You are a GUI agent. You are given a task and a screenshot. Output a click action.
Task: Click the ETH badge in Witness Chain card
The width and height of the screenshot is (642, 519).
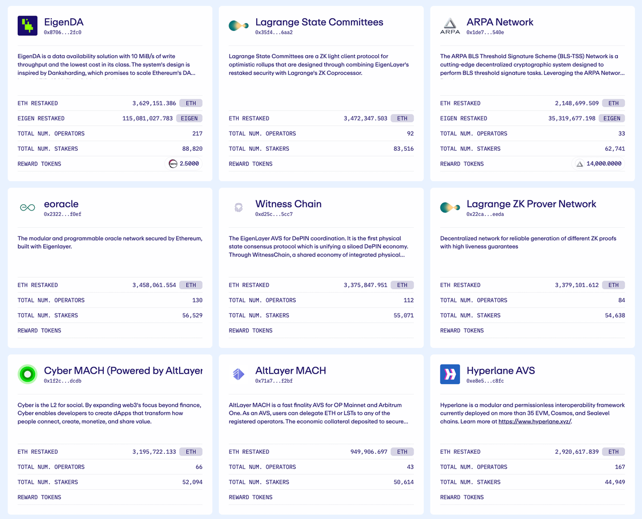402,285
